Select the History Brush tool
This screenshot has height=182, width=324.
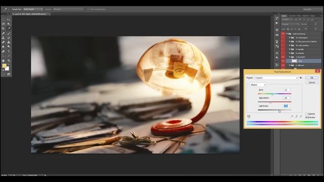point(9,38)
